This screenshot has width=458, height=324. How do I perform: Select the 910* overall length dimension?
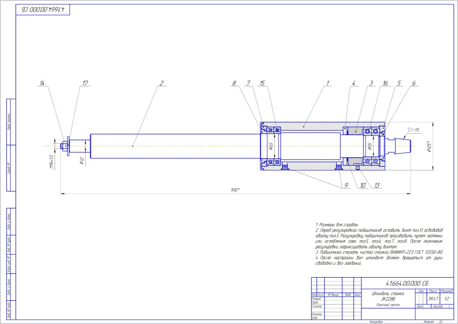pos(235,190)
